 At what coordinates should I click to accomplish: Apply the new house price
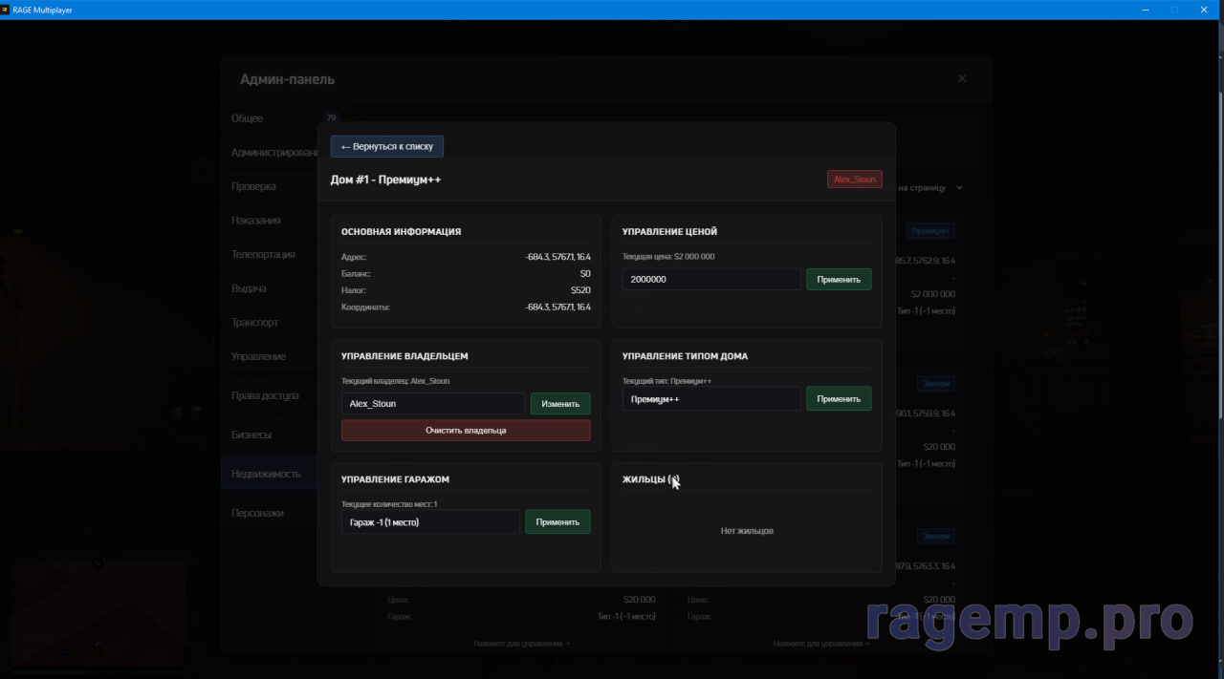pos(838,280)
